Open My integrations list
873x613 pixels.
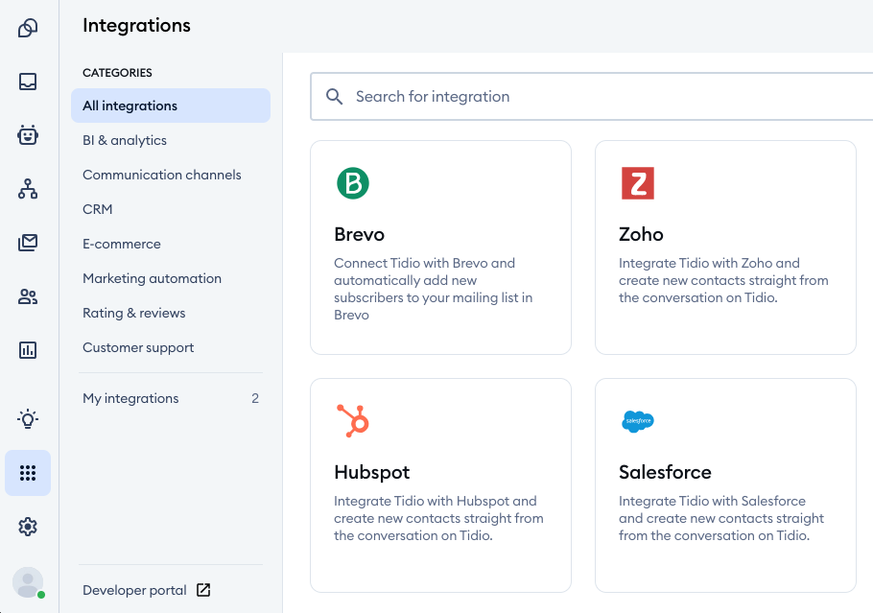[x=171, y=398]
